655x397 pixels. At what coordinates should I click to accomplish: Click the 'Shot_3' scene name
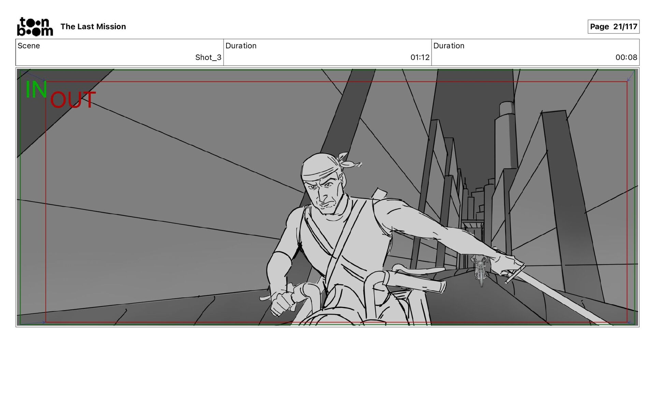208,57
